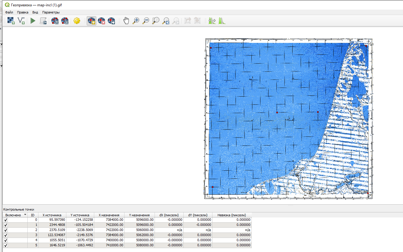Open transformation settings with the gear icon
Screen dimensions: 403x252
[x=77, y=21]
